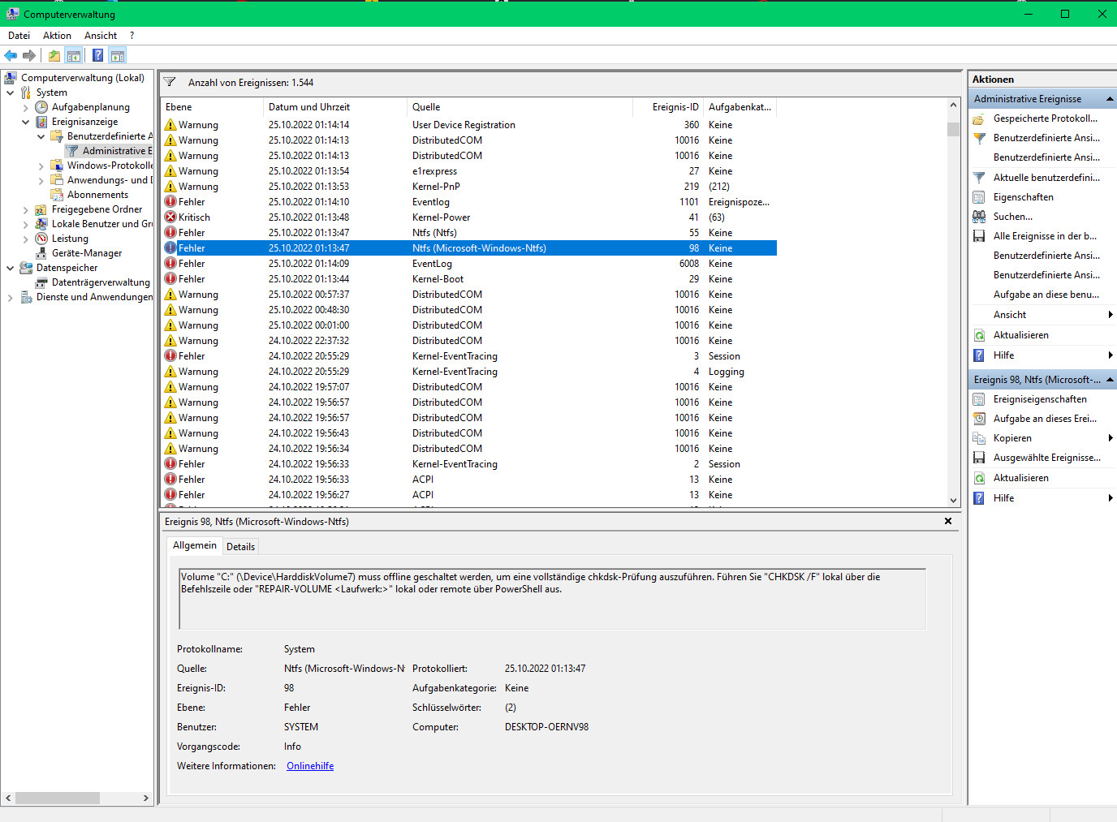
Task: Click the Gespeicherte Protokoll folder icon
Action: 979,118
